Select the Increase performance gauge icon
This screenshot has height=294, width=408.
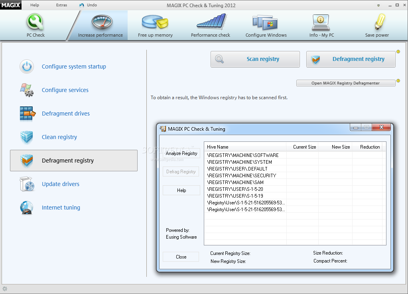[102, 22]
